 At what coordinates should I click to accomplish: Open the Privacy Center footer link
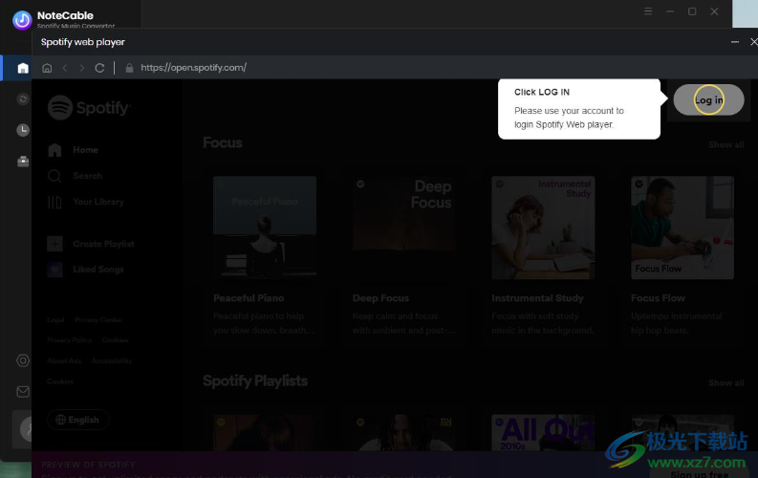click(x=98, y=320)
